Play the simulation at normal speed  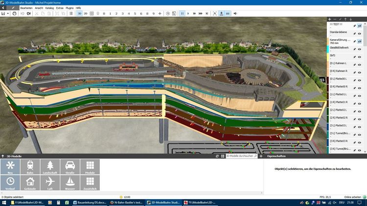click(x=188, y=14)
